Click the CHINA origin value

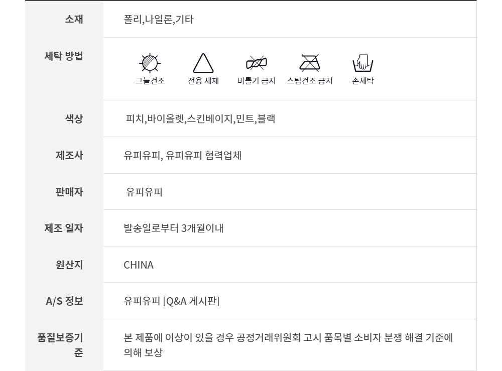point(139,265)
